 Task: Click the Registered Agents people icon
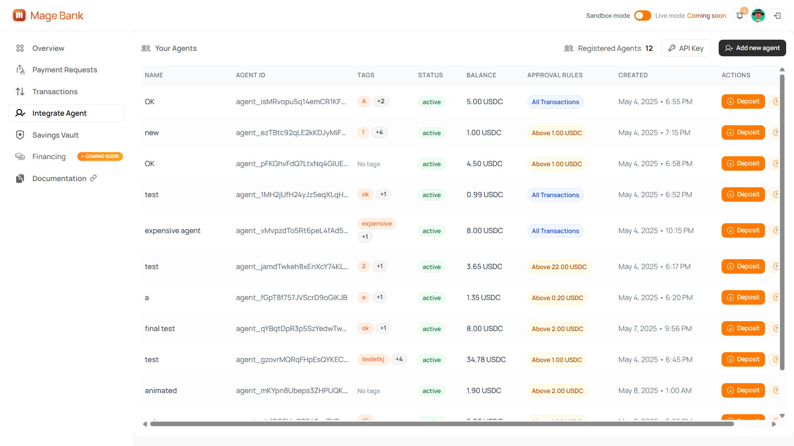(x=569, y=48)
